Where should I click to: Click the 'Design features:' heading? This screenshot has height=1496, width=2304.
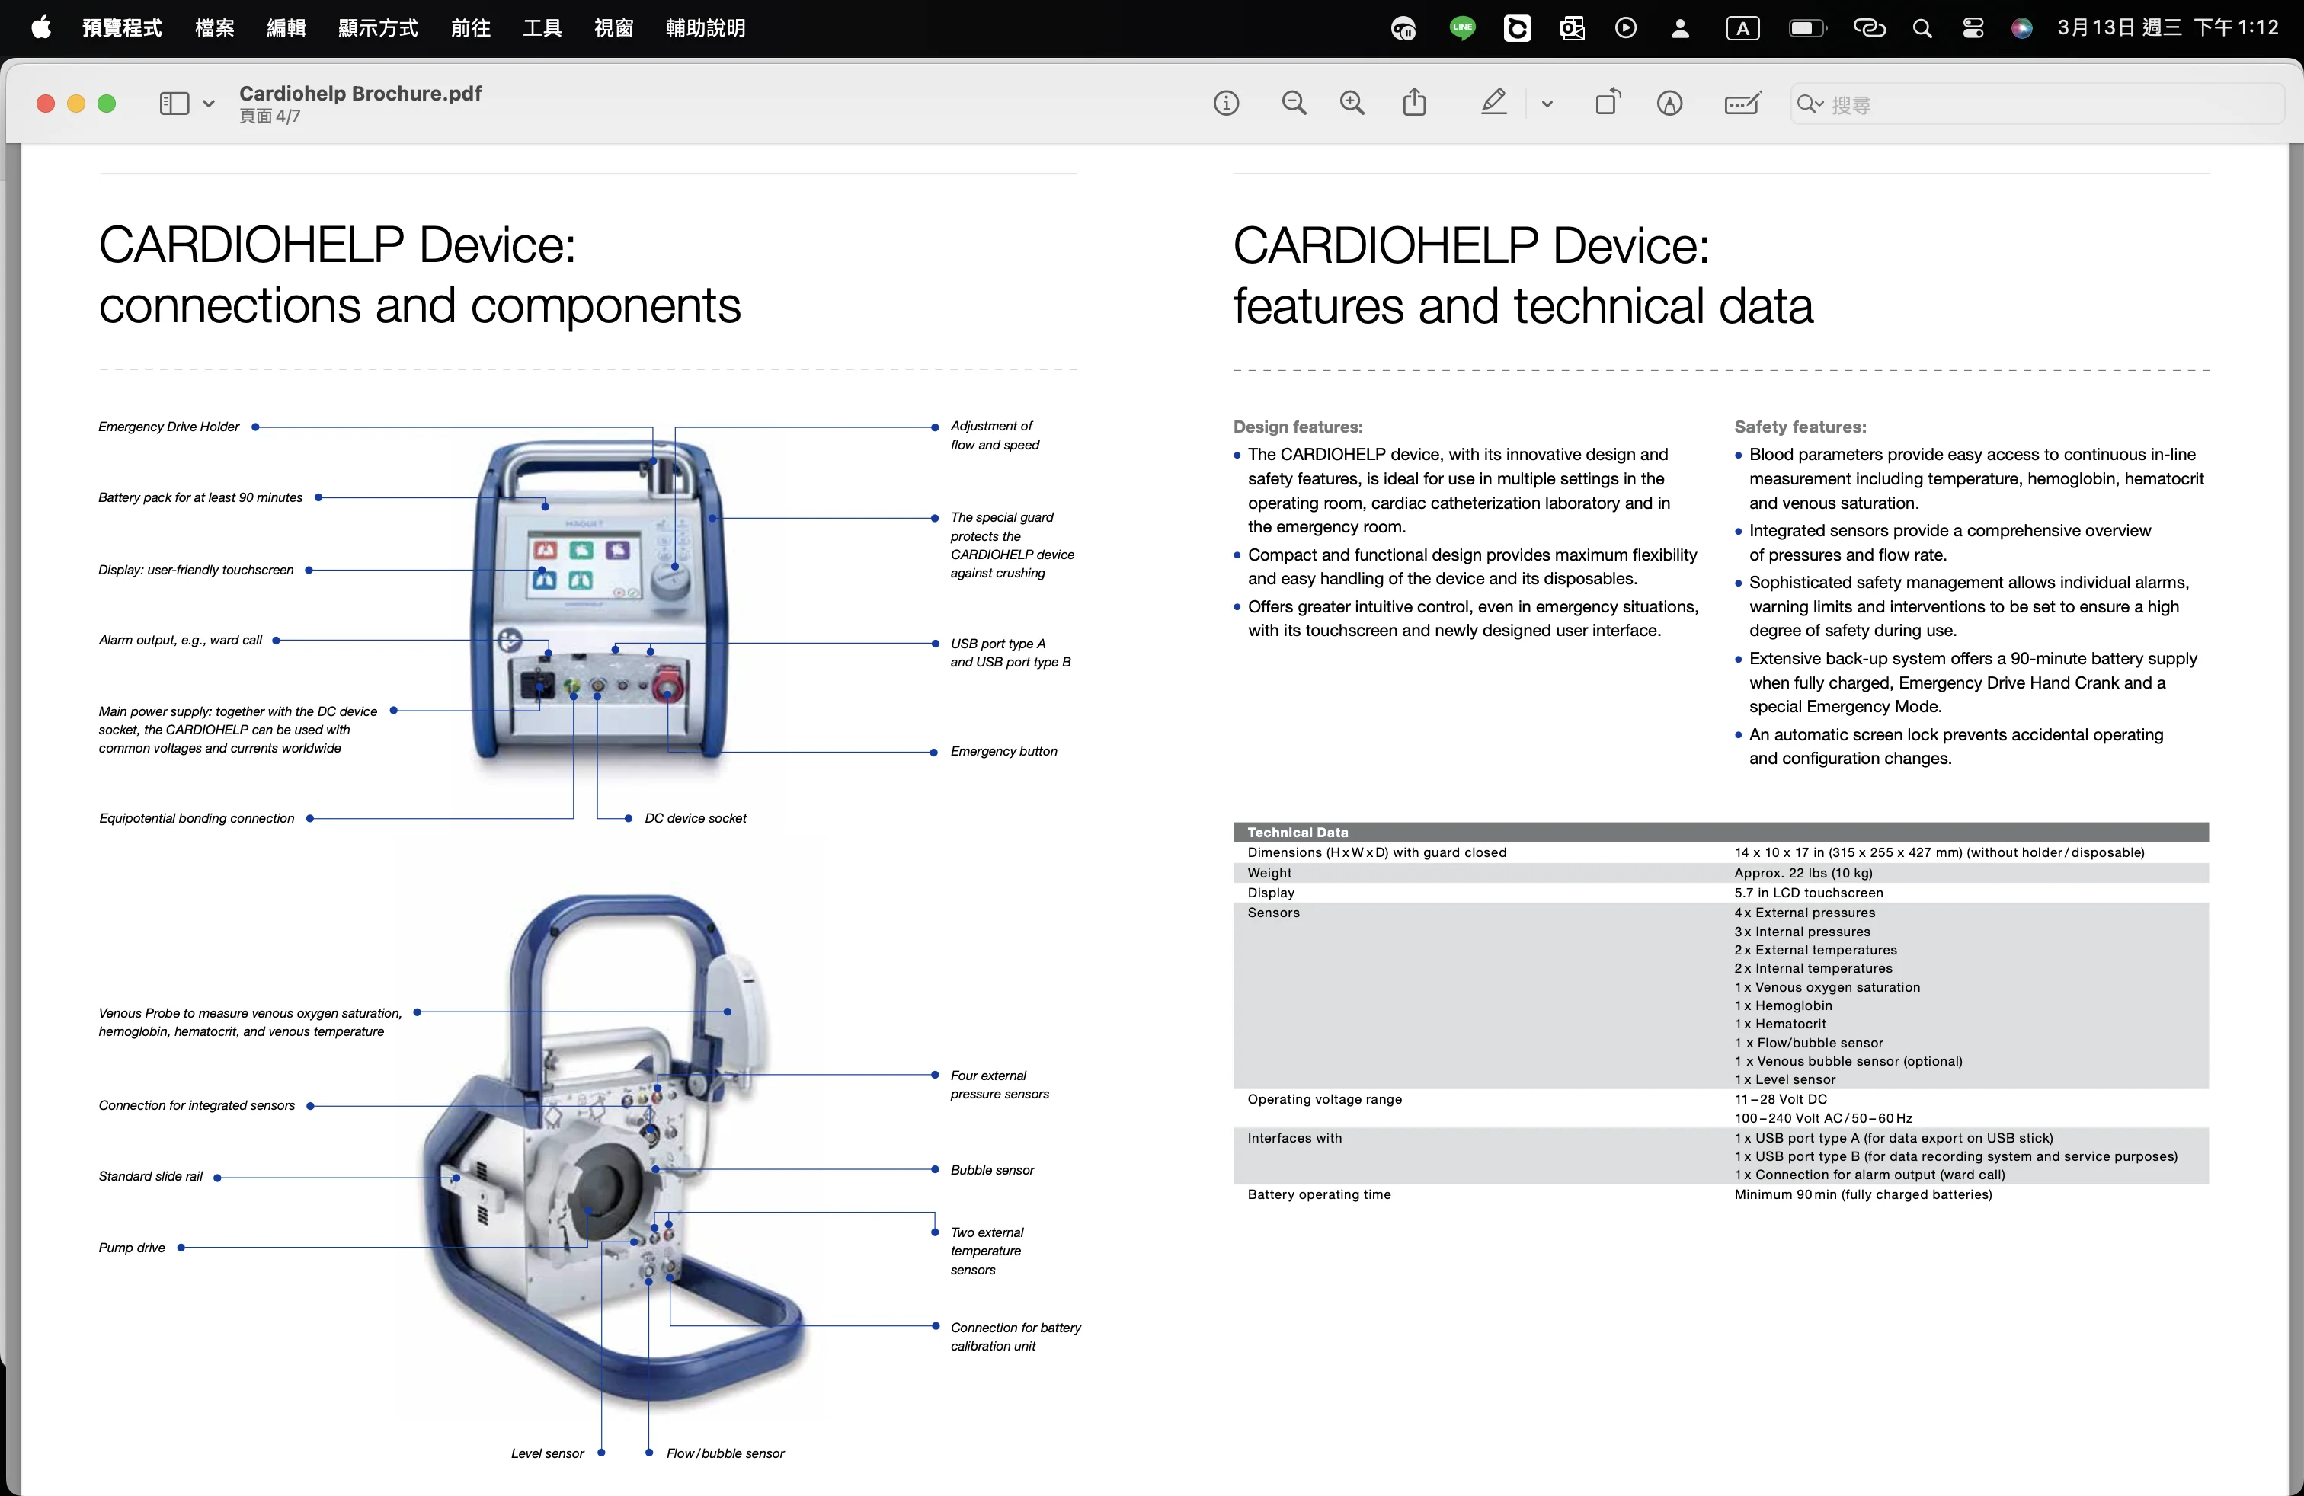pos(1298,427)
